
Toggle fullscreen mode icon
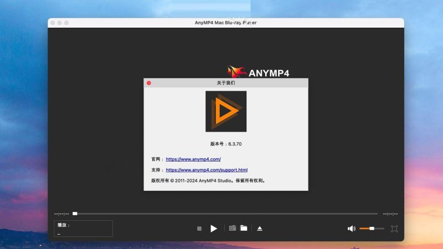(394, 229)
